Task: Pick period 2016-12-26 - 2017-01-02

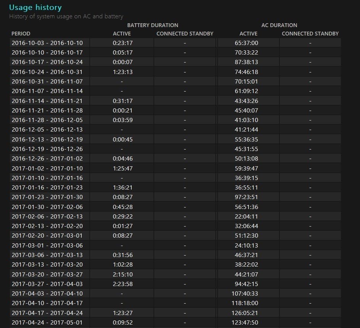Action: click(47, 158)
